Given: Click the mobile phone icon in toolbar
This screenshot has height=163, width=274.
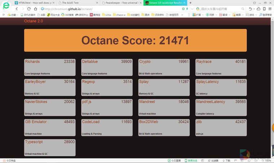Looking at the screenshot, I should tap(264, 9).
